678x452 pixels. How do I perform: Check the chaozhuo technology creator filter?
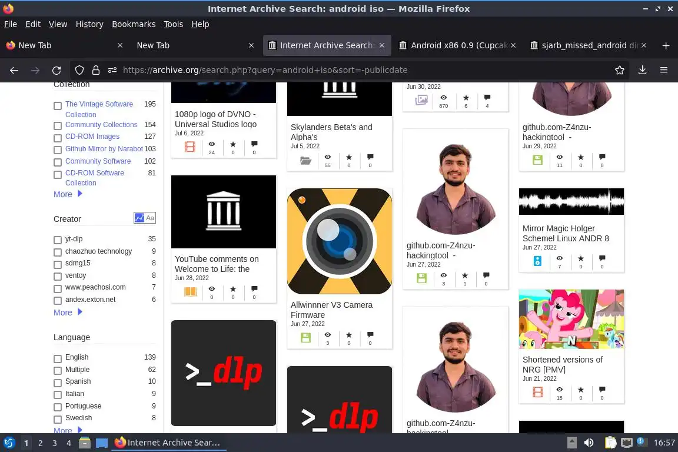[x=58, y=252]
